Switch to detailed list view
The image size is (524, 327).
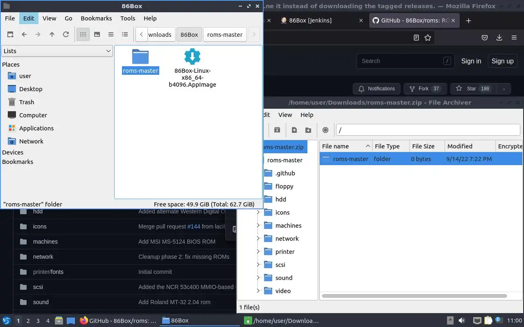(x=125, y=35)
